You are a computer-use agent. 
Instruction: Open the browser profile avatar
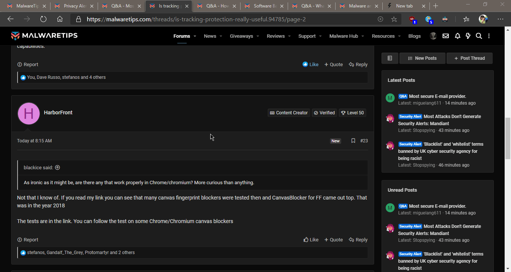(x=483, y=19)
